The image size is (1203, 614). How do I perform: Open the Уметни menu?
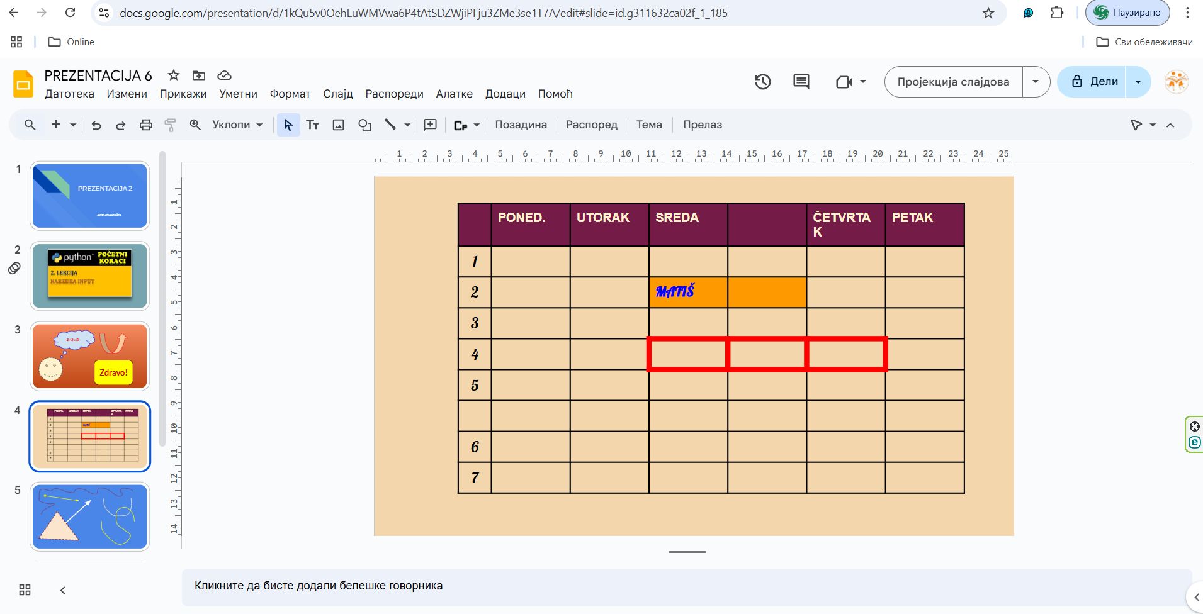tap(238, 94)
